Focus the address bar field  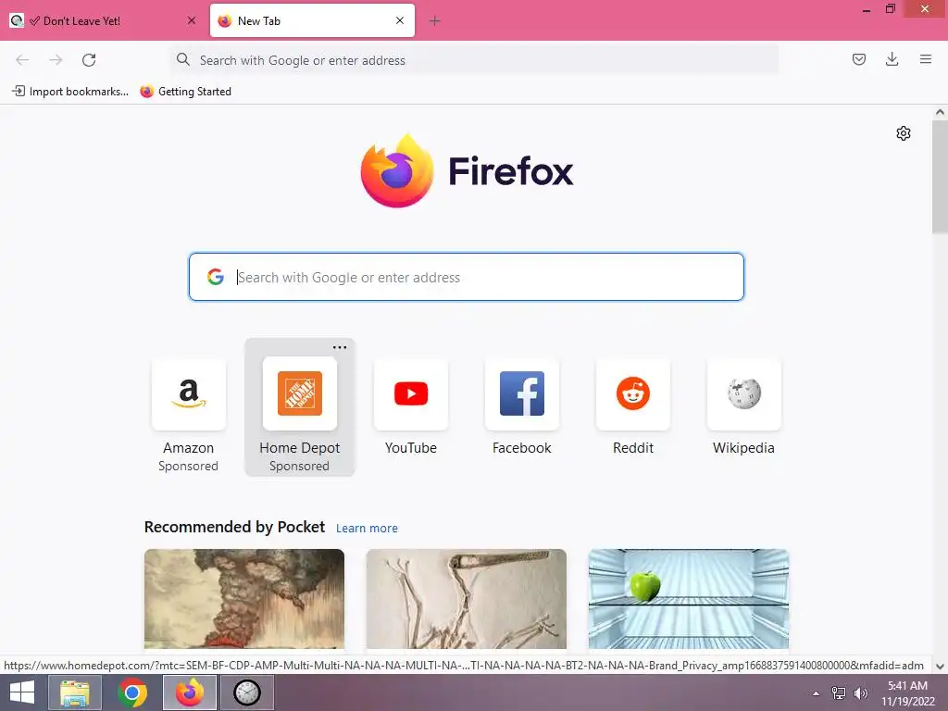[x=475, y=60]
